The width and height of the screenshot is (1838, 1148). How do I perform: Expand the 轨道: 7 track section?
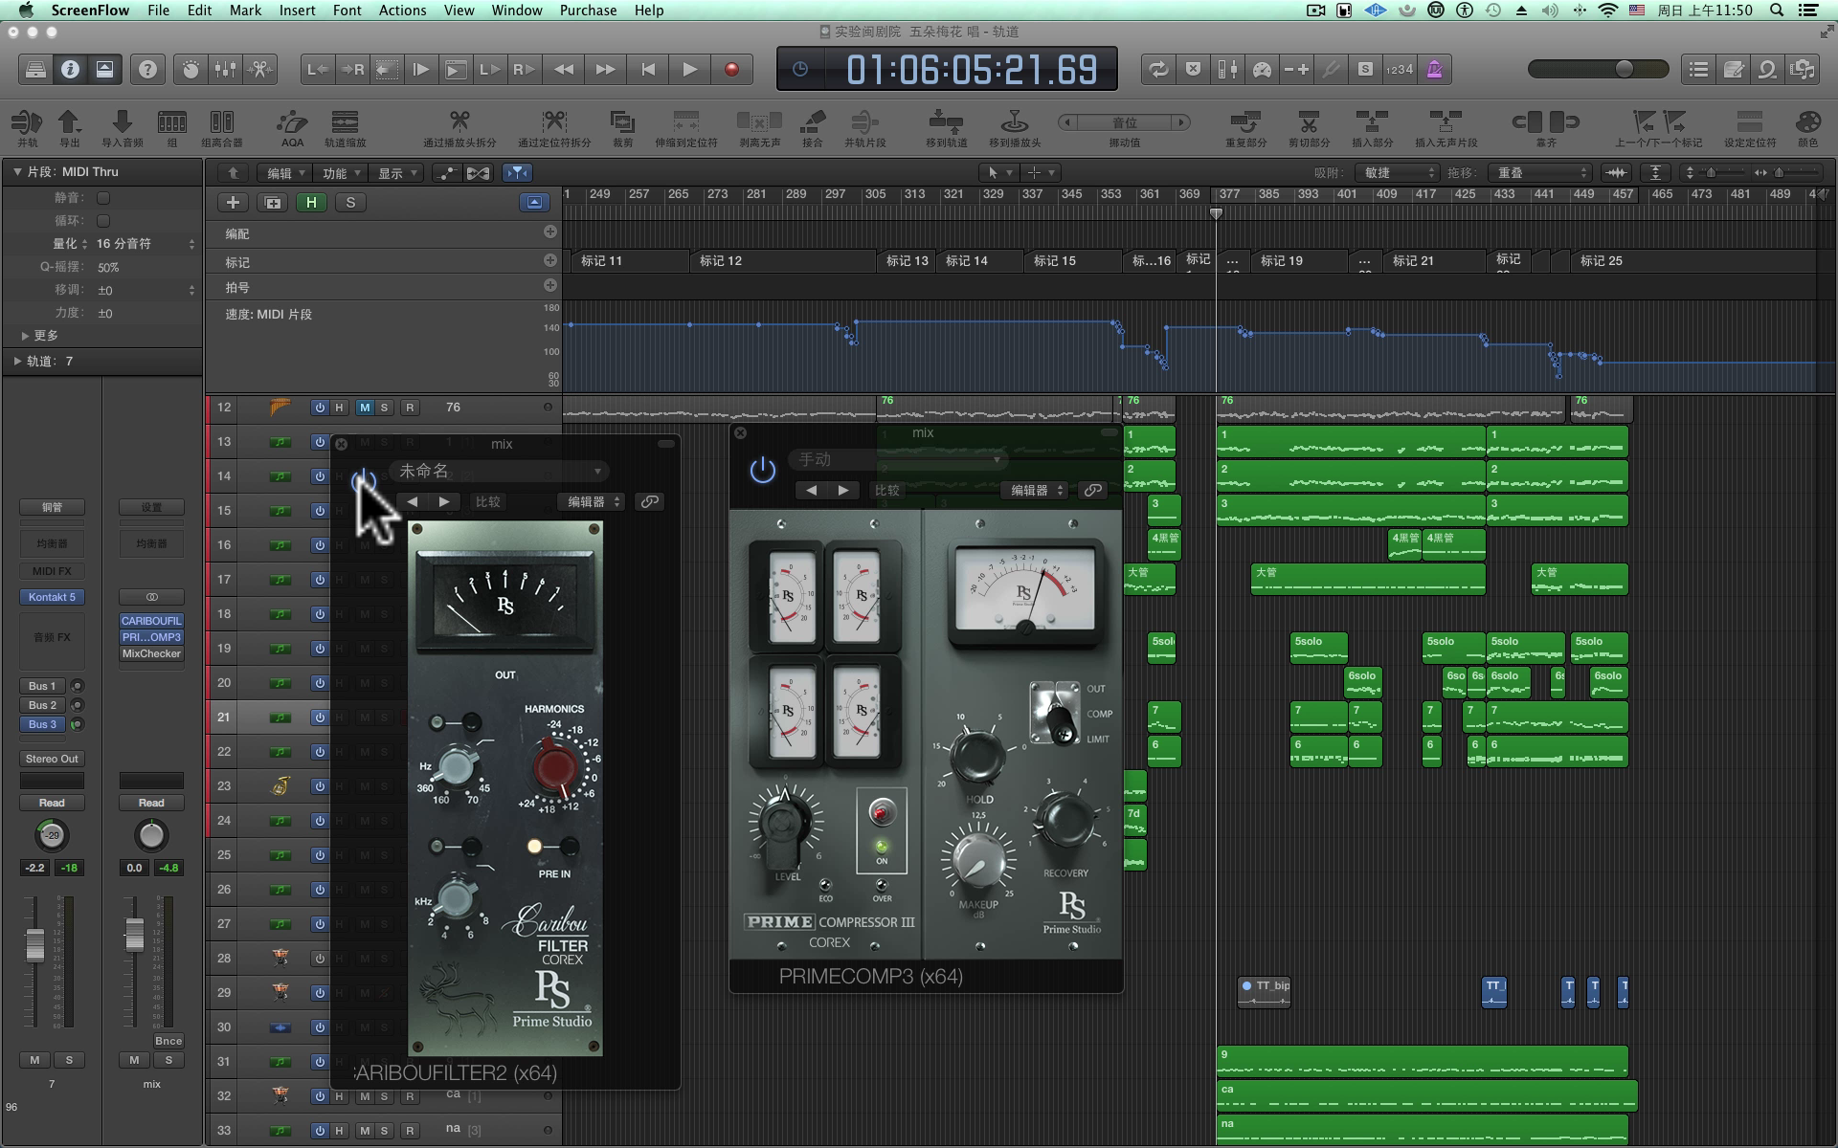coord(17,361)
